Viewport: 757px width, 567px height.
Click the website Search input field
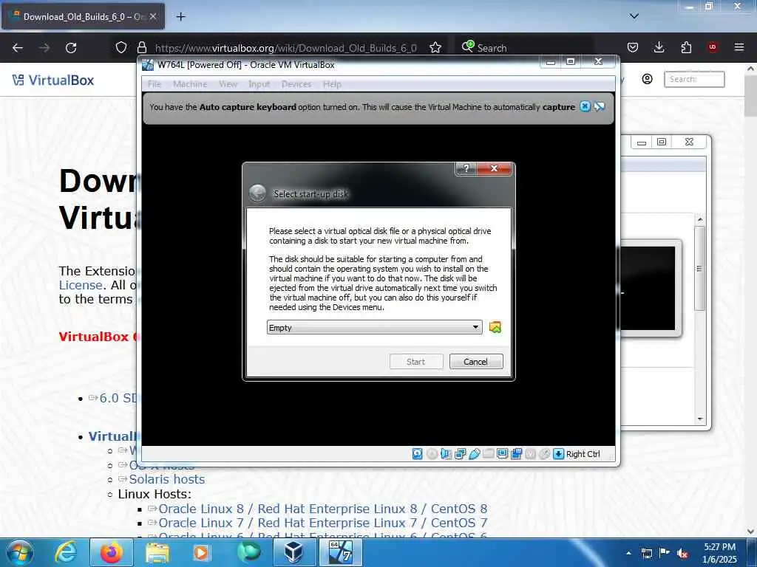(x=694, y=79)
